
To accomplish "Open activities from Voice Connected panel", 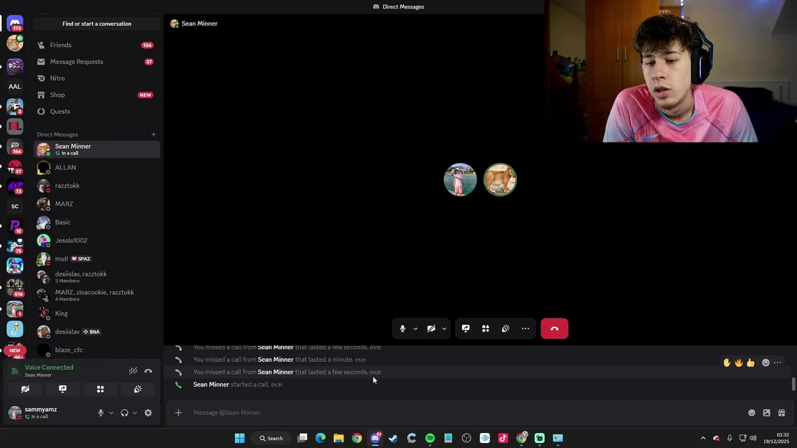I will click(x=100, y=389).
